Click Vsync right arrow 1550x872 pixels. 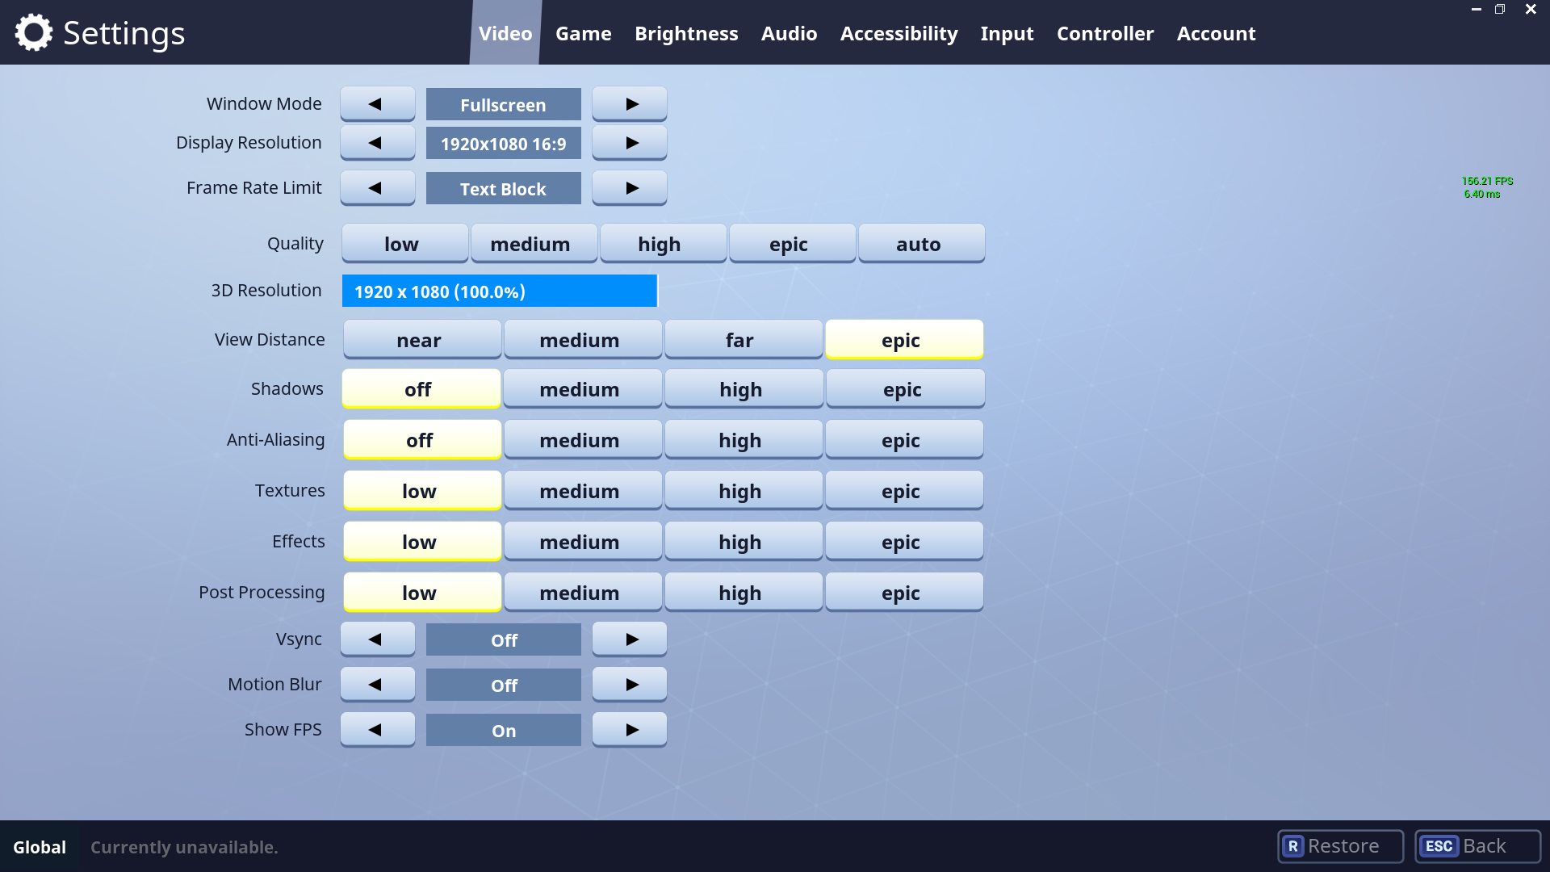(629, 639)
